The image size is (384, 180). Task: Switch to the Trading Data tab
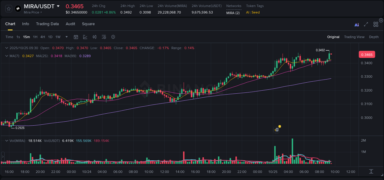(47, 24)
